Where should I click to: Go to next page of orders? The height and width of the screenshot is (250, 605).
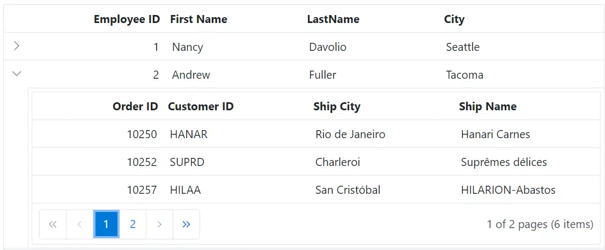(x=159, y=224)
